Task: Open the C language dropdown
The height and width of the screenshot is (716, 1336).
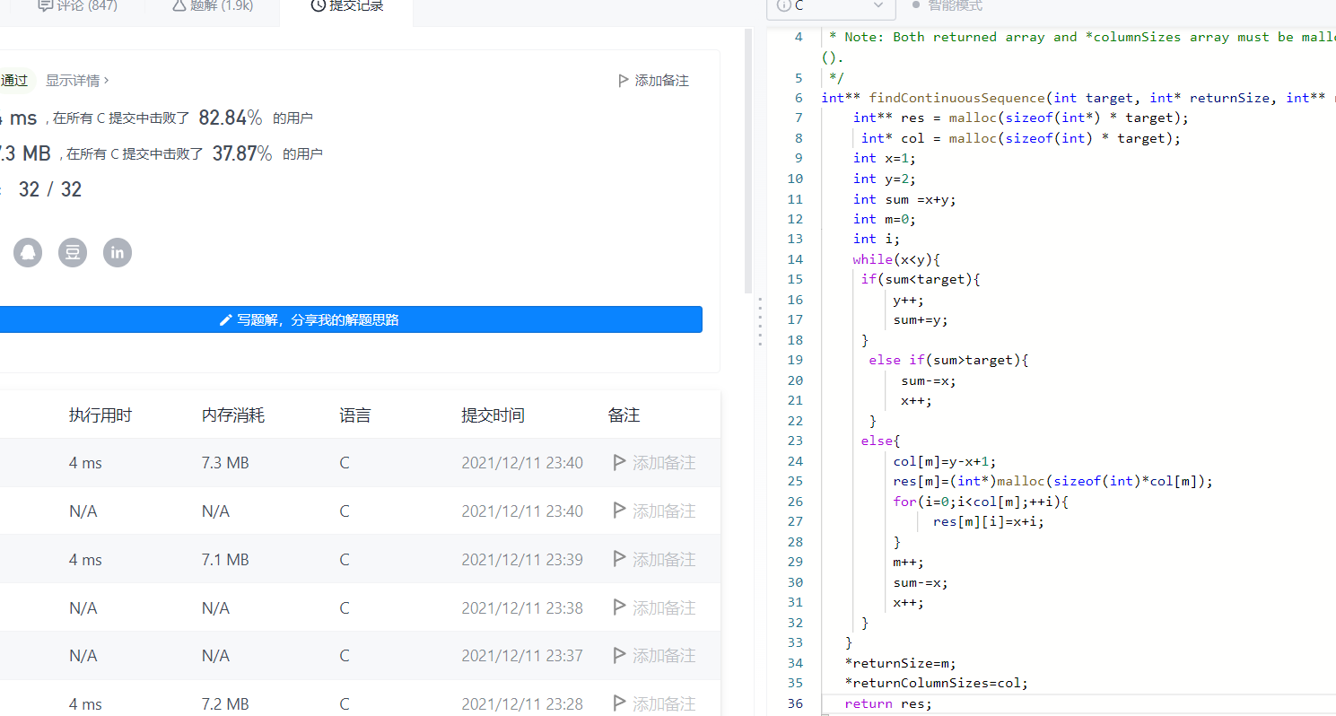Action: click(831, 6)
